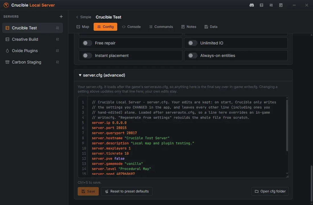Open the log document icon in title bar
This screenshot has height=205, width=313.
click(x=281, y=5)
